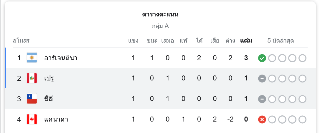
Task: Click Argentina's last empty match circle
Action: [302, 58]
